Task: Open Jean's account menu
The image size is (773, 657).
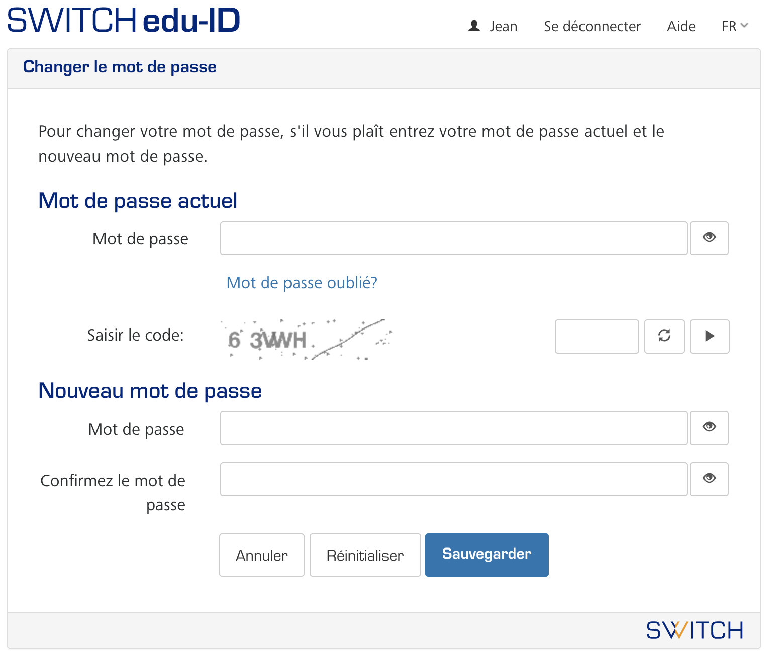Action: (x=503, y=26)
